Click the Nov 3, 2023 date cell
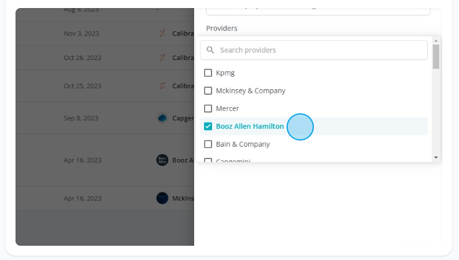The height and width of the screenshot is (260, 459). point(81,33)
